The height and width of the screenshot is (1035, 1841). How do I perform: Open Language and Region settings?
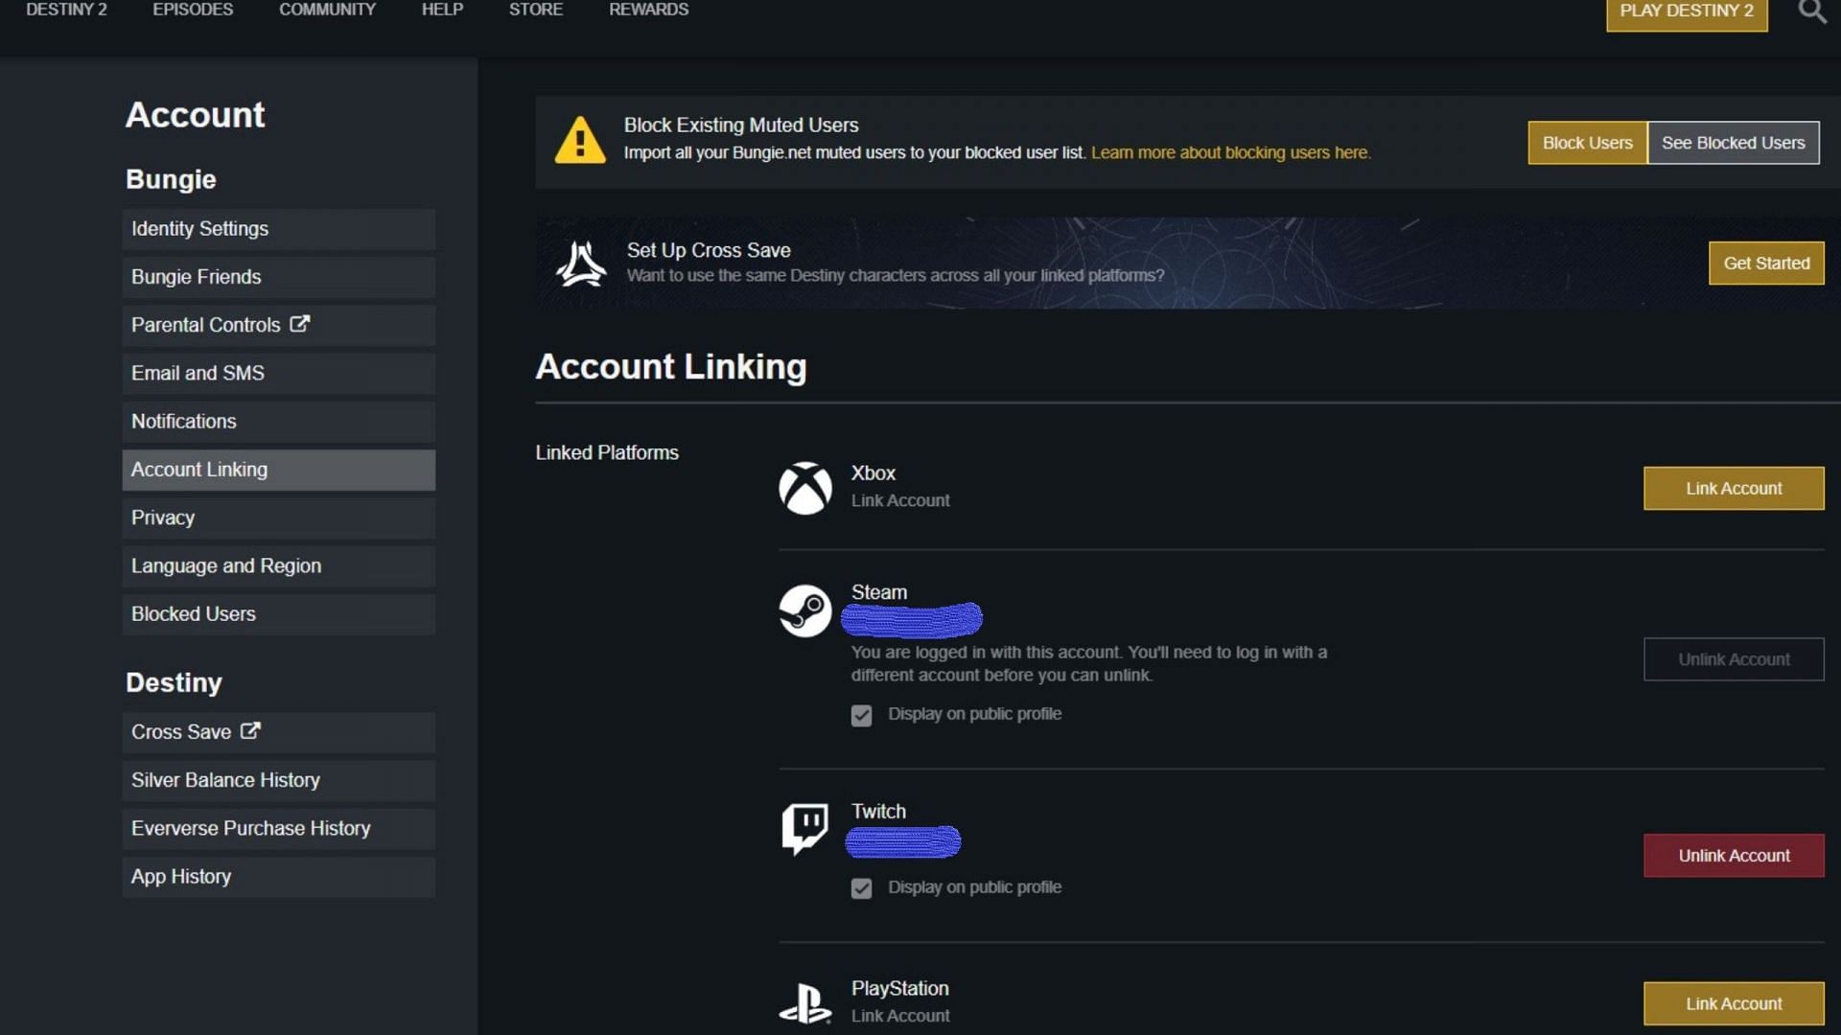point(279,566)
